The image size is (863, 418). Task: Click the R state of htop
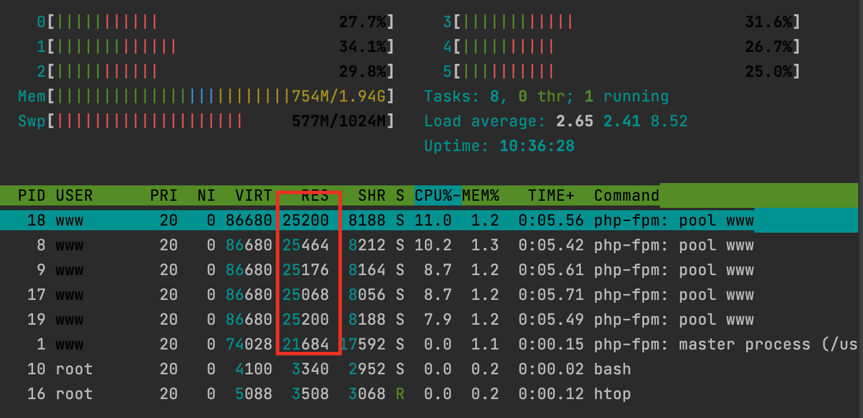[x=400, y=394]
